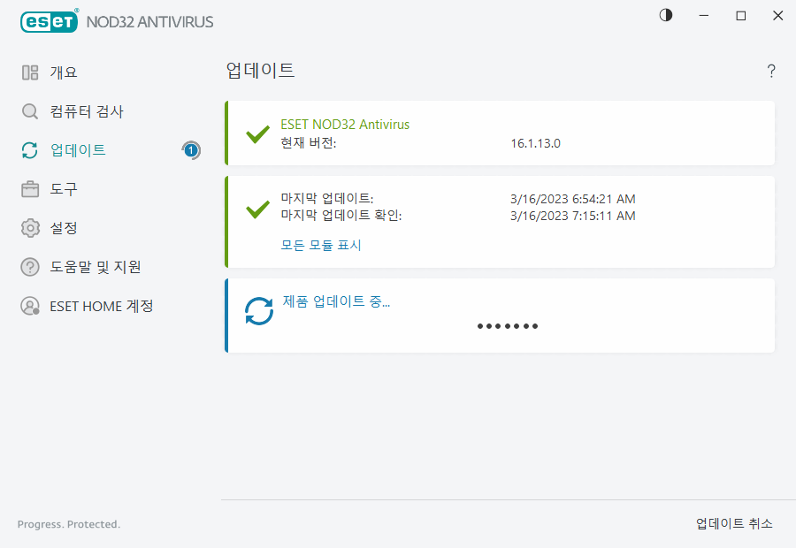This screenshot has height=548, width=796.
Task: Click the notification badge on 업데이트
Action: [191, 150]
